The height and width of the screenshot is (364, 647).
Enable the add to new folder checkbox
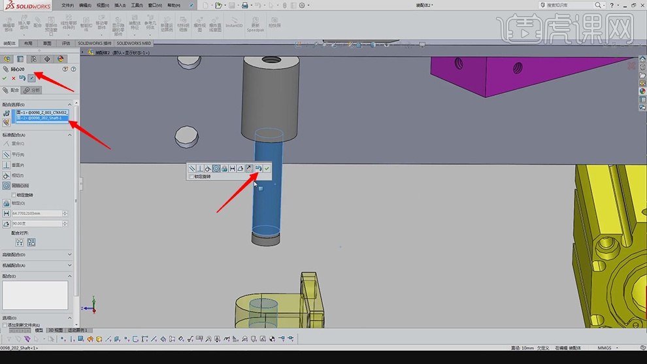[x=5, y=325]
